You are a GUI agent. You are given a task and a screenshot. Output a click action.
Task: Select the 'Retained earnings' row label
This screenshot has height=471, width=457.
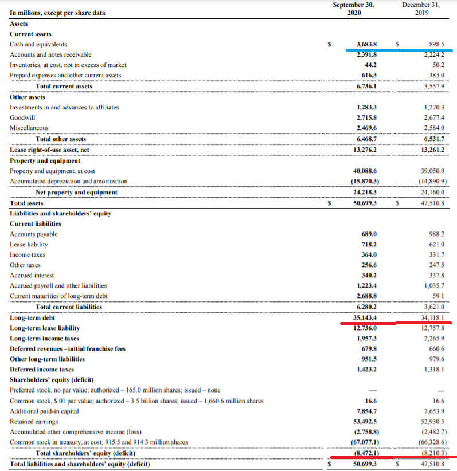pos(34,422)
